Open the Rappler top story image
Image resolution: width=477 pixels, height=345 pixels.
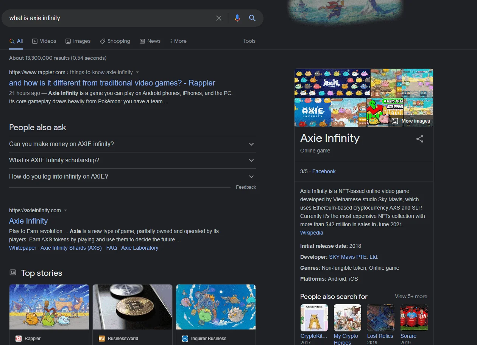click(49, 307)
